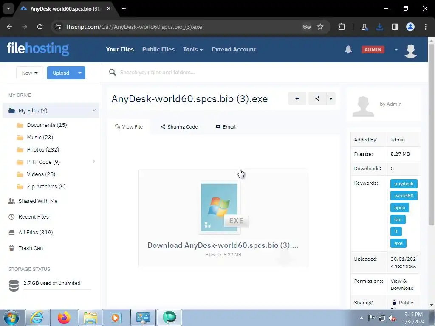
Task: Open the browser extensions puzzle icon
Action: pyautogui.click(x=342, y=27)
